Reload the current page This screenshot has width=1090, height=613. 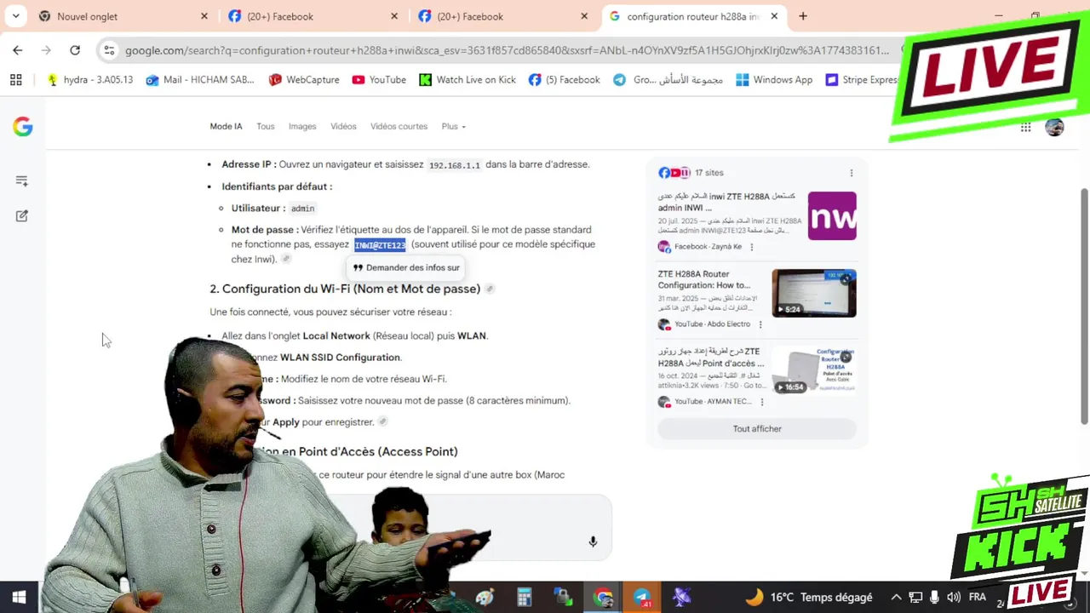pos(75,50)
